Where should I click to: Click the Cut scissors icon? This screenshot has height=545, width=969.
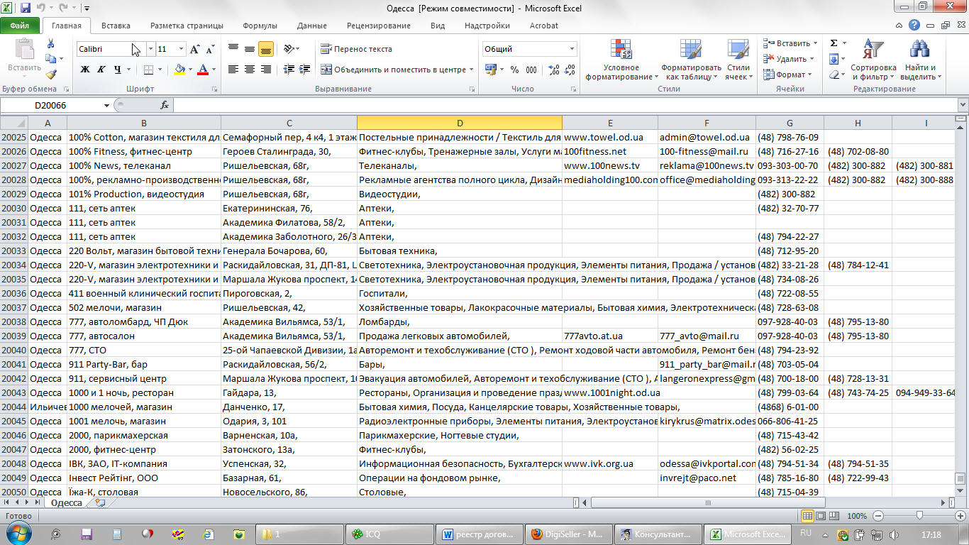(x=51, y=44)
